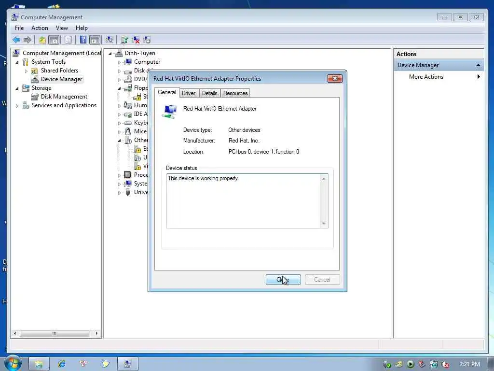This screenshot has width=494, height=371.
Task: Click the Forward arrow in the toolbar
Action: (x=27, y=40)
